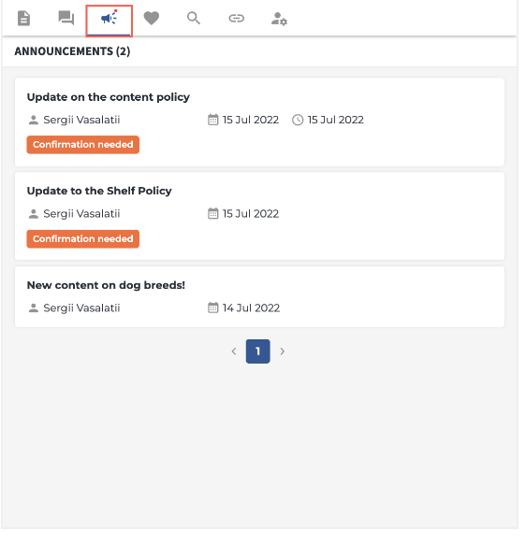Click clock icon beside 15 Jul 2022
526x544 pixels.
pos(298,120)
